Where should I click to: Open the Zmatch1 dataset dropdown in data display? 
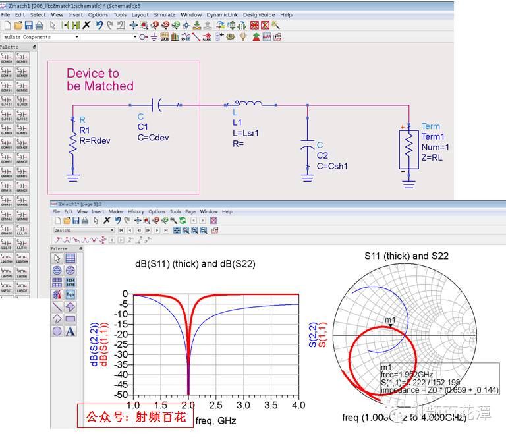click(84, 230)
